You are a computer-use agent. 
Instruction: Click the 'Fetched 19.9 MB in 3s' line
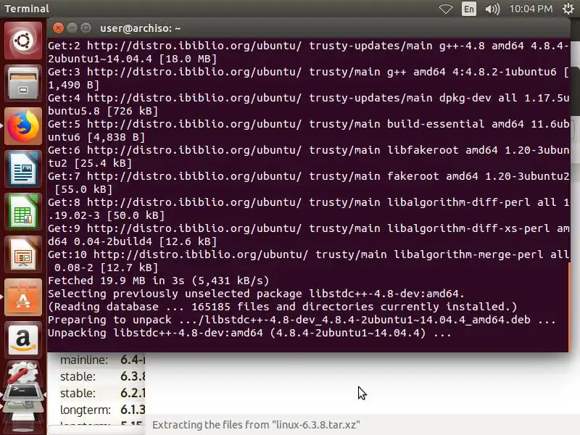click(x=159, y=281)
